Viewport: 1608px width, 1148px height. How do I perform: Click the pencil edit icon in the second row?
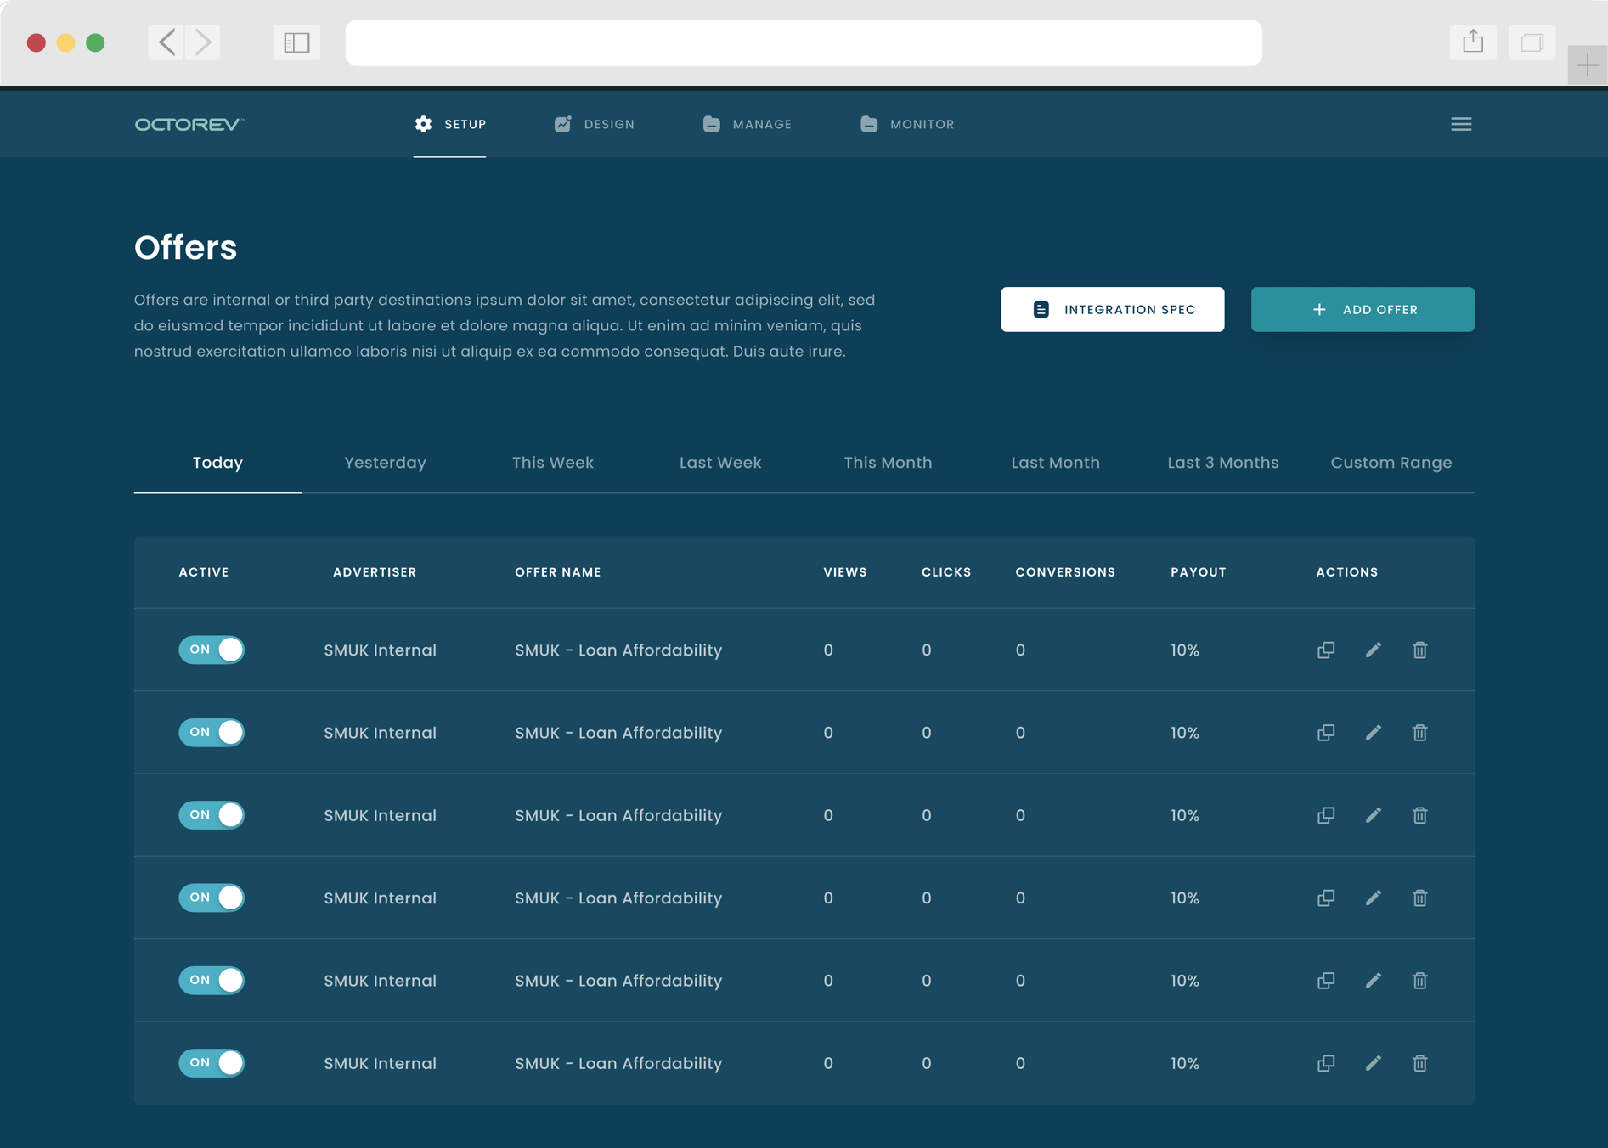[x=1373, y=732]
